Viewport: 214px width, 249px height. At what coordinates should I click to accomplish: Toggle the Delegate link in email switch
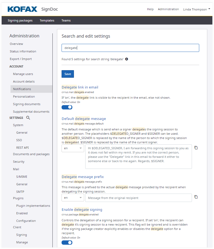[67, 107]
